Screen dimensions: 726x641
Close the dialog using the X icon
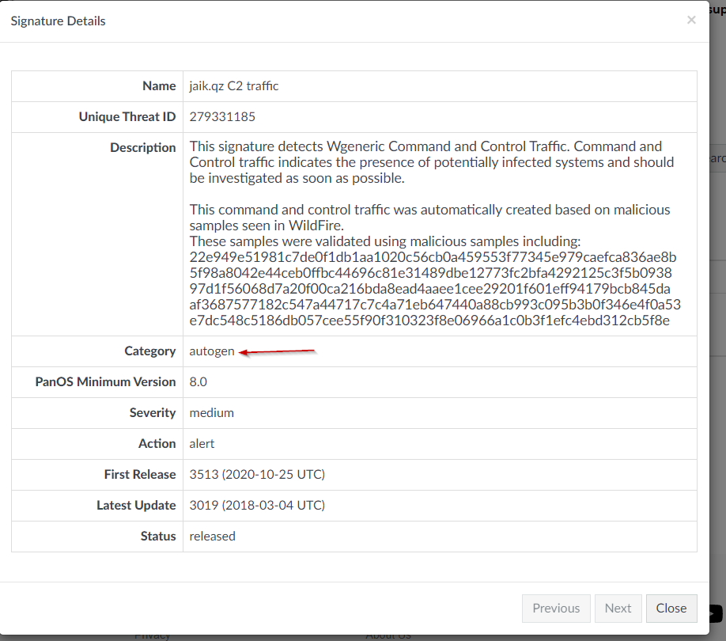[691, 21]
